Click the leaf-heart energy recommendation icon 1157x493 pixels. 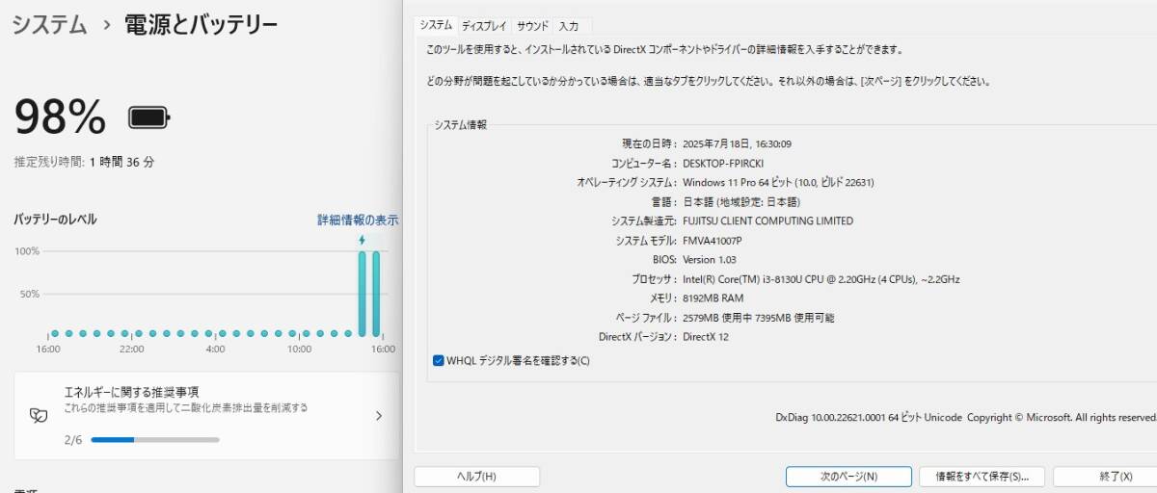pyautogui.click(x=39, y=416)
